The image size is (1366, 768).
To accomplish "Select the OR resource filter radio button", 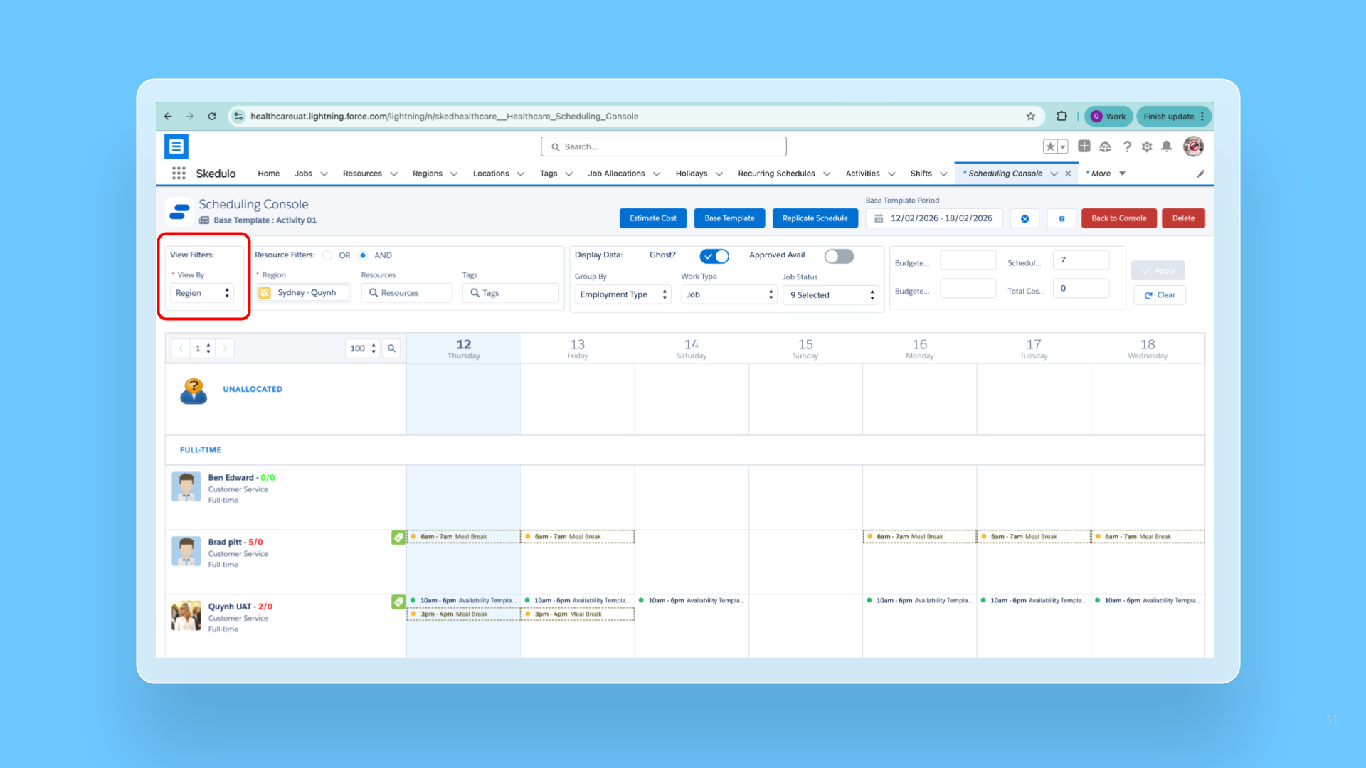I will (327, 255).
